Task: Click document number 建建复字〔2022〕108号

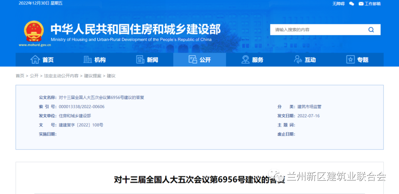Action: click(81, 125)
